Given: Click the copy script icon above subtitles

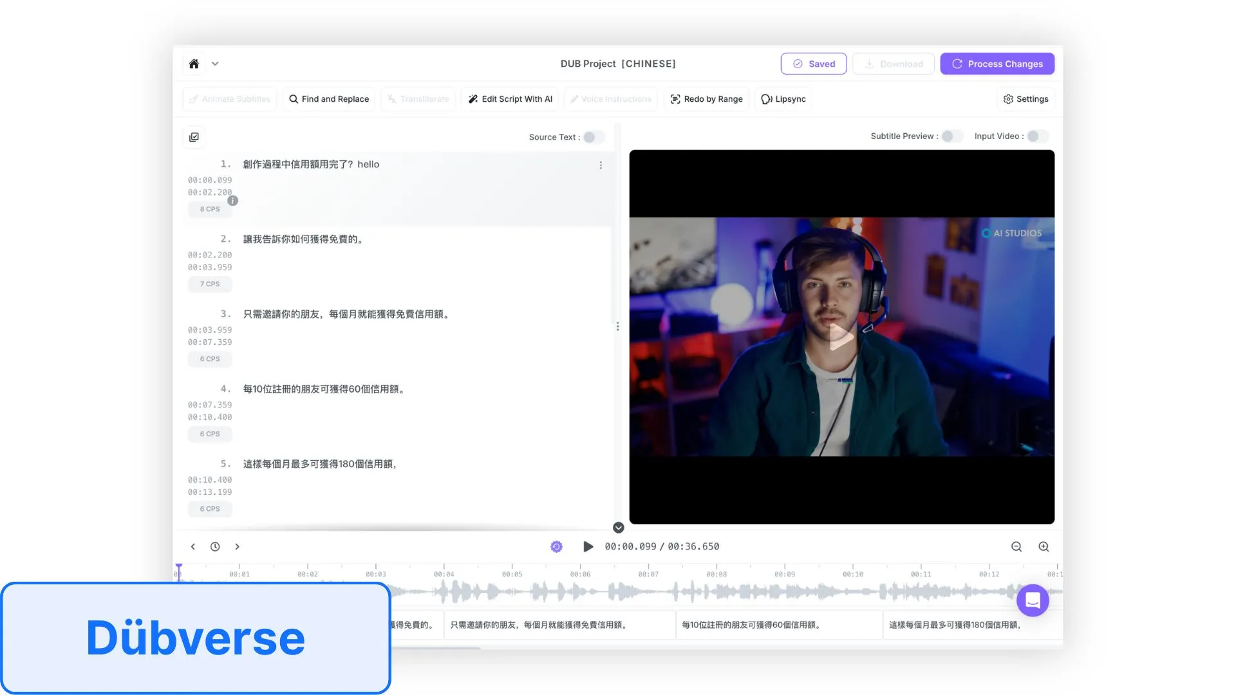Looking at the screenshot, I should [194, 137].
